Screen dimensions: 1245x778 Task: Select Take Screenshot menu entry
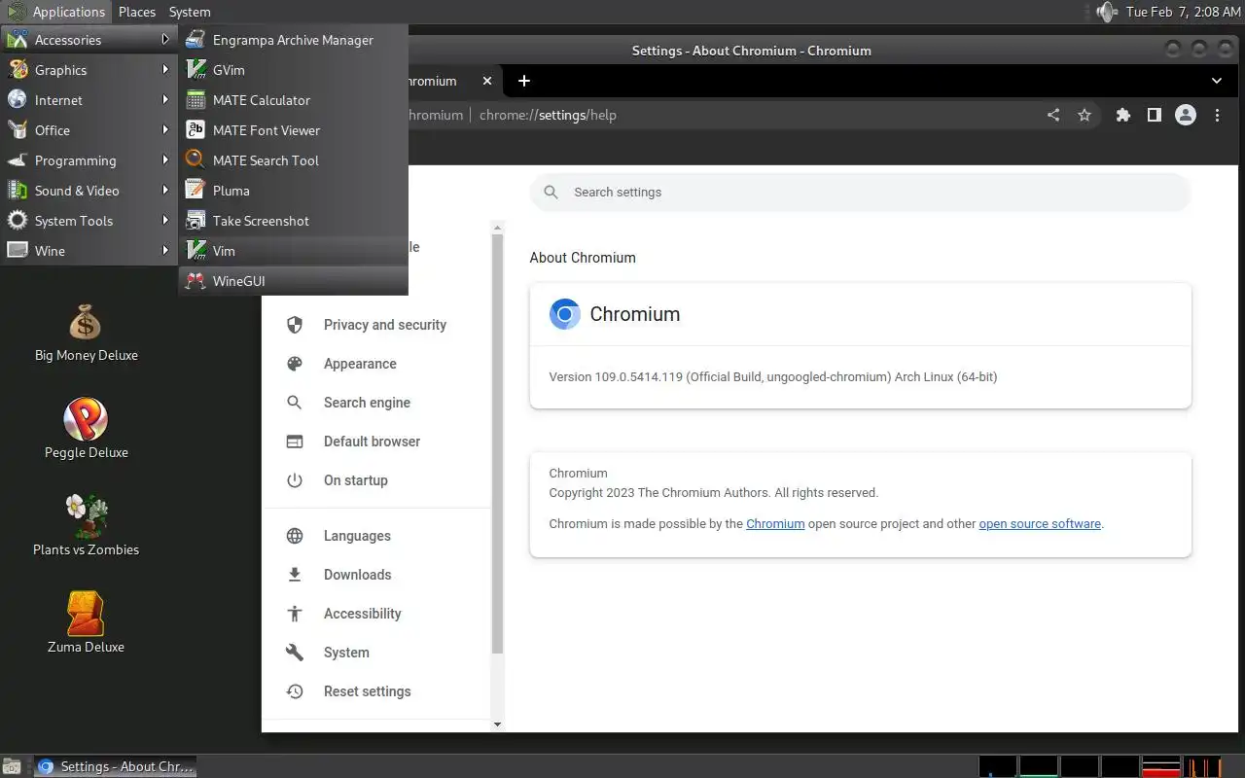click(293, 221)
